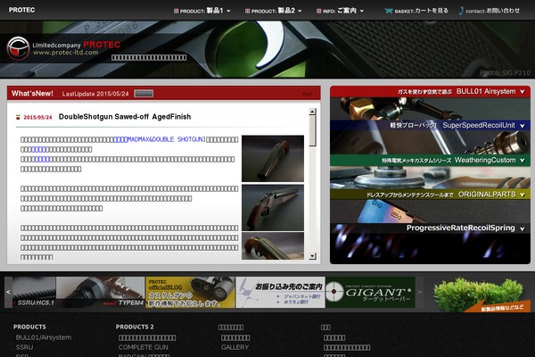Click the green moss new-products banner
This screenshot has width=535, height=357.
click(481, 294)
